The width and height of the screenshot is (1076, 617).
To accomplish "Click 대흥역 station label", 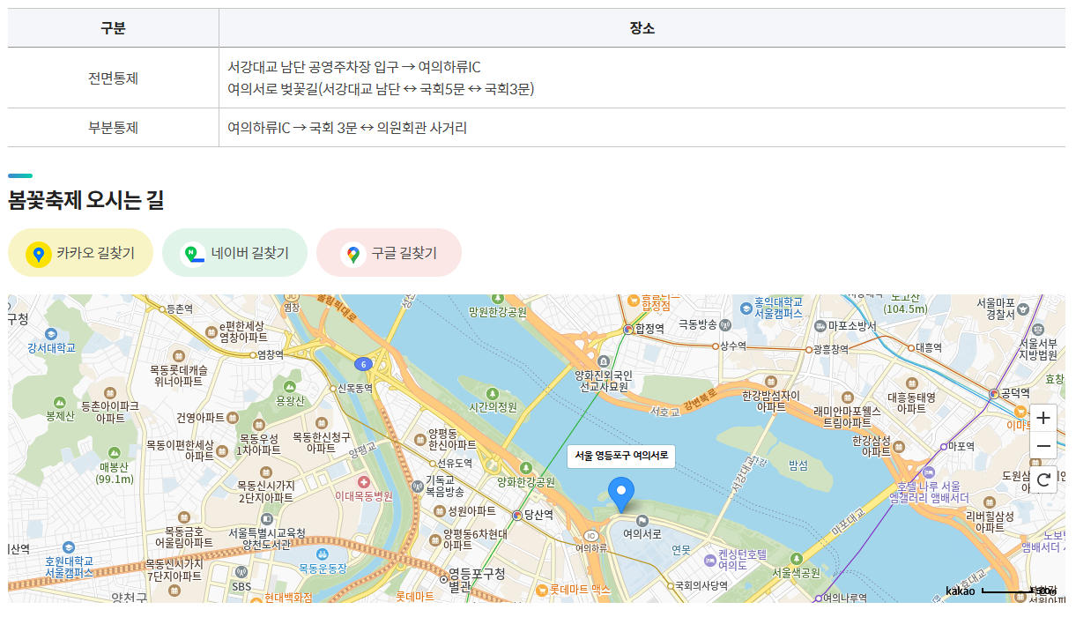I will pos(929,347).
